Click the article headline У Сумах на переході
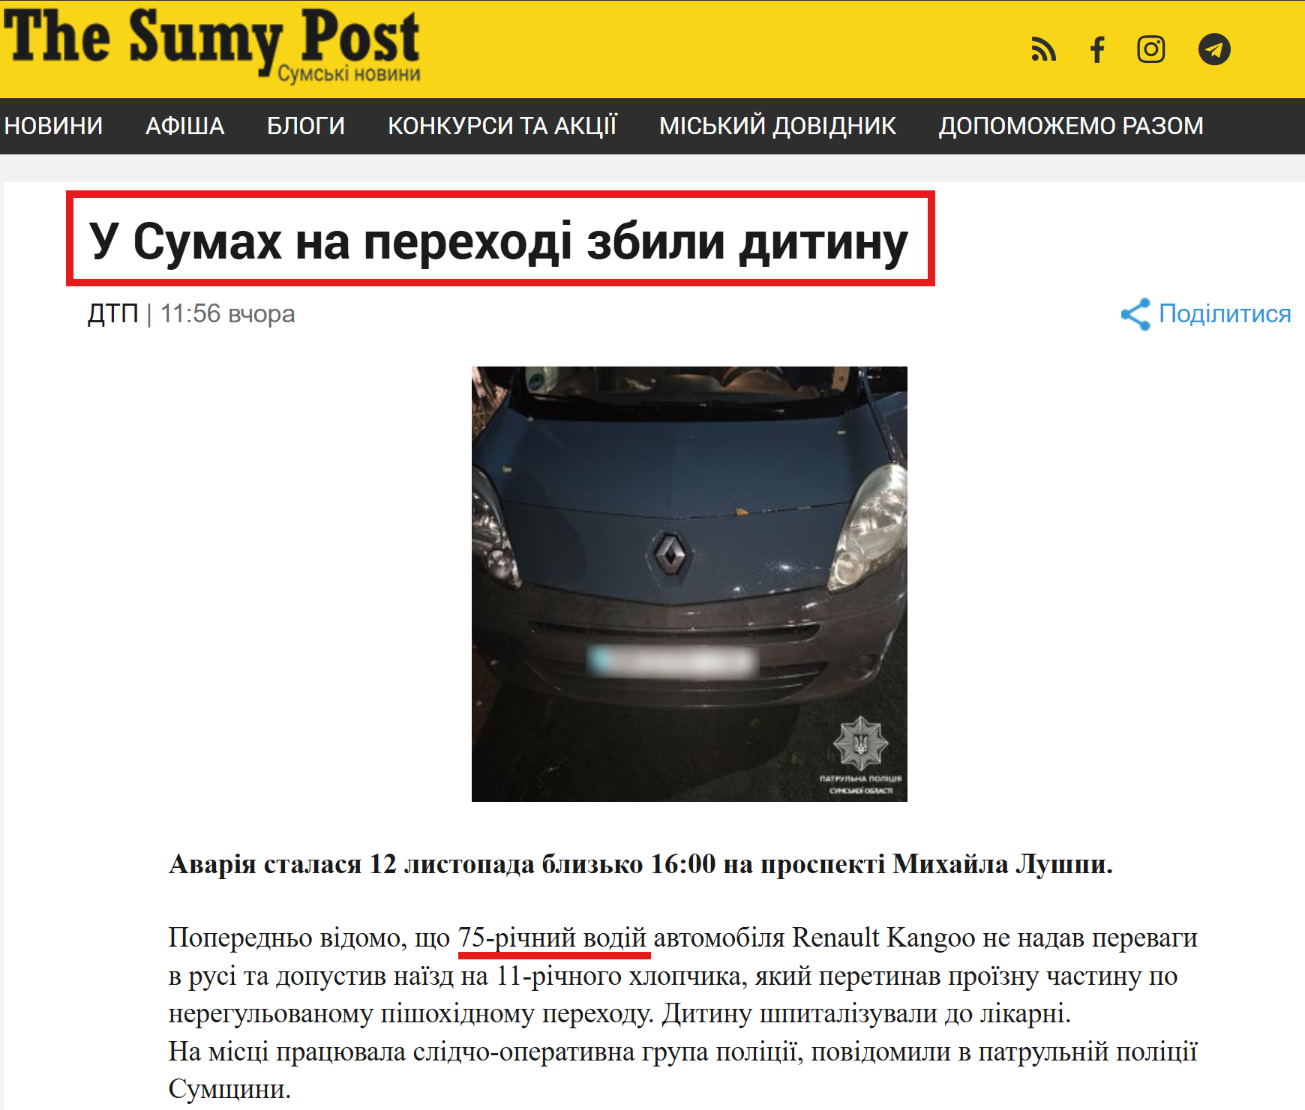Image resolution: width=1305 pixels, height=1110 pixels. pyautogui.click(x=499, y=241)
